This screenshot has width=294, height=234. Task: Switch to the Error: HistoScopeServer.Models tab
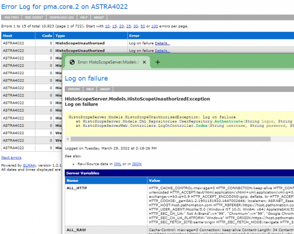tap(108, 62)
